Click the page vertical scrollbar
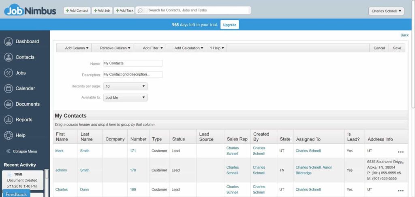 (413, 54)
